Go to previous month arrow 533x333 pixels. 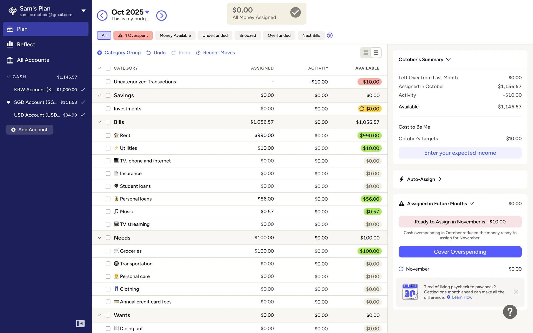pyautogui.click(x=102, y=16)
